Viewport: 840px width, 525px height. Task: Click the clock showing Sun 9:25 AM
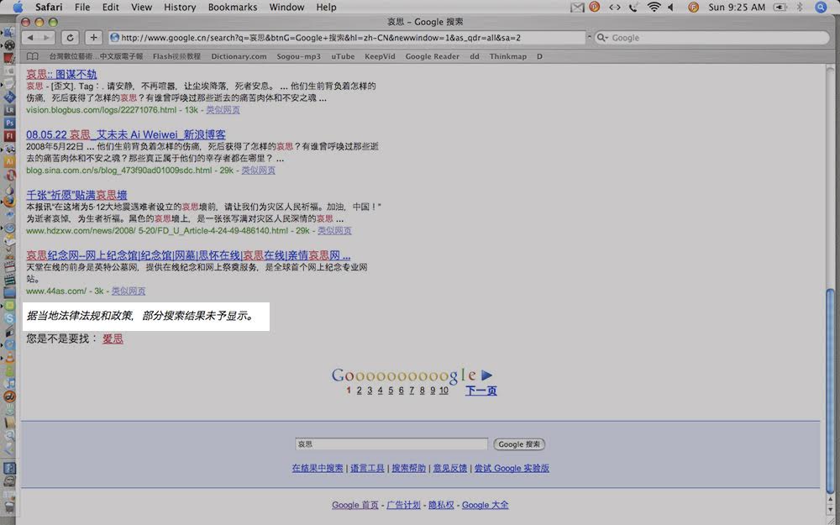pos(737,7)
